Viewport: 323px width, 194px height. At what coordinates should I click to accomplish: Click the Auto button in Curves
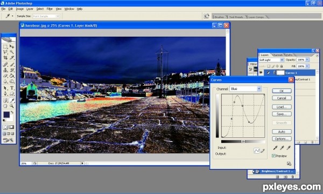(x=282, y=131)
